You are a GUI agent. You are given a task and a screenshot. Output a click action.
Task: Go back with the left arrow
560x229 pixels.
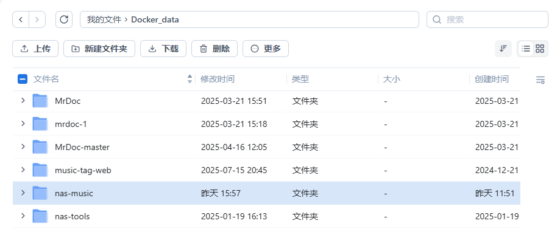click(21, 19)
